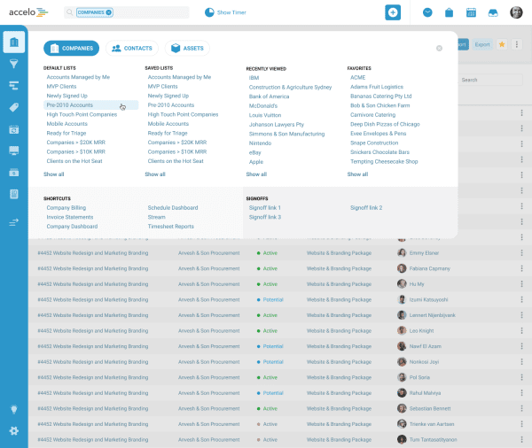The height and width of the screenshot is (448, 532).
Task: Open the Retainers icon in the sidebar
Action: pos(14,129)
